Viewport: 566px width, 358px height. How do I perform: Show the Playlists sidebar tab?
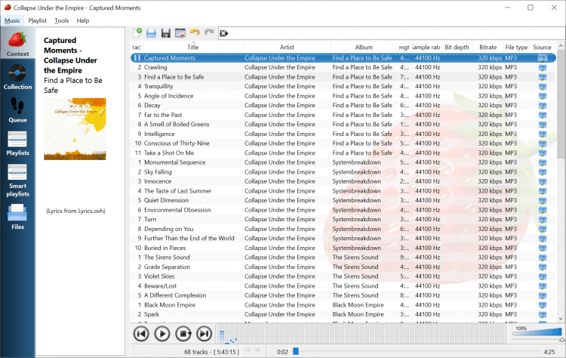click(17, 143)
